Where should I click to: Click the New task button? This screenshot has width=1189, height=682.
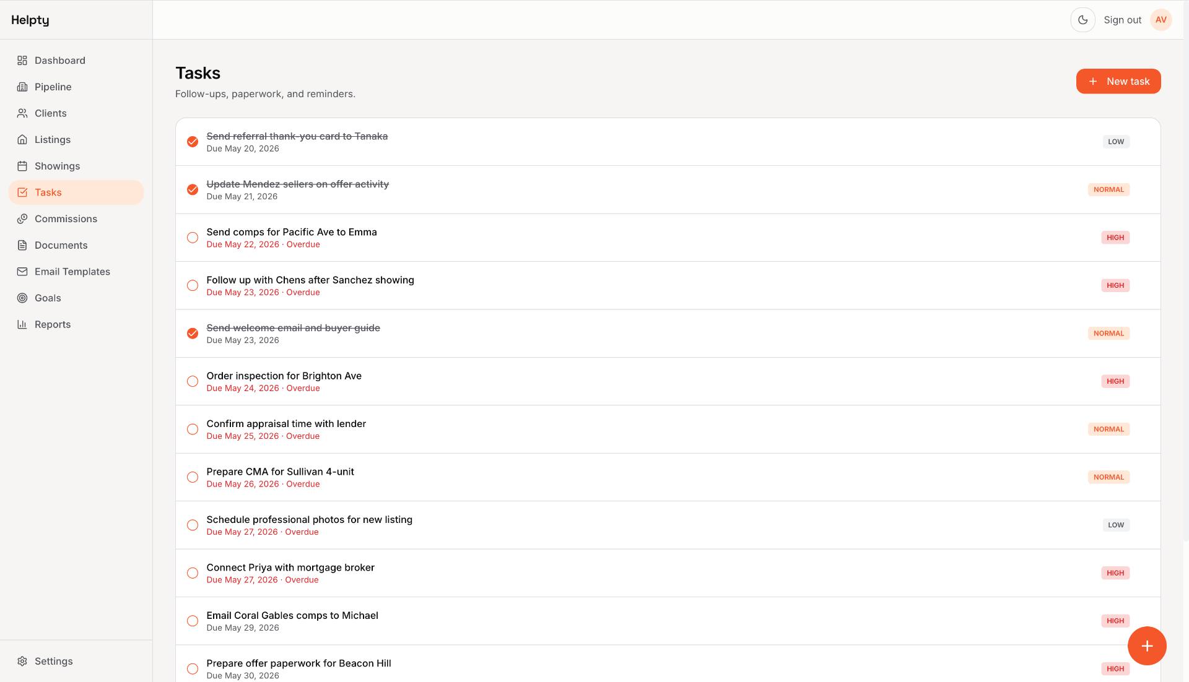1118,81
